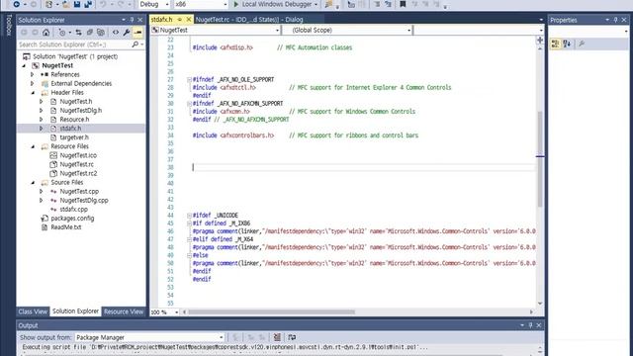
Task: Toggle bookmark using the toolbar icon
Action: pyautogui.click(x=403, y=4)
